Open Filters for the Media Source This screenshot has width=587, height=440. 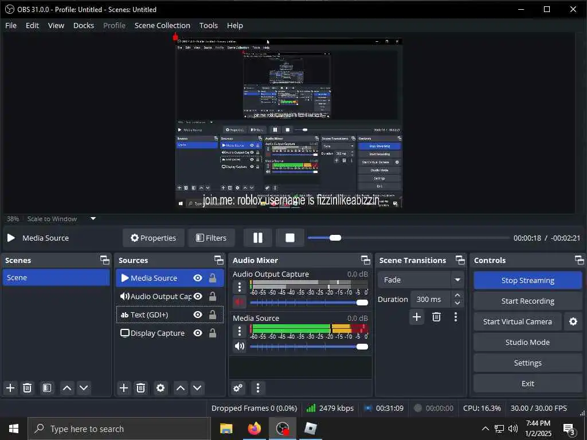point(211,238)
